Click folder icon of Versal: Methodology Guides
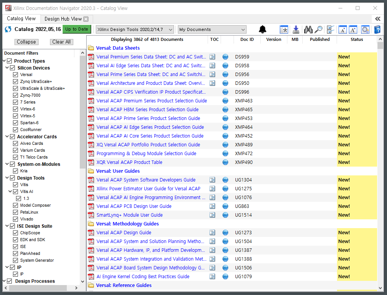The image size is (387, 295). pyautogui.click(x=91, y=224)
